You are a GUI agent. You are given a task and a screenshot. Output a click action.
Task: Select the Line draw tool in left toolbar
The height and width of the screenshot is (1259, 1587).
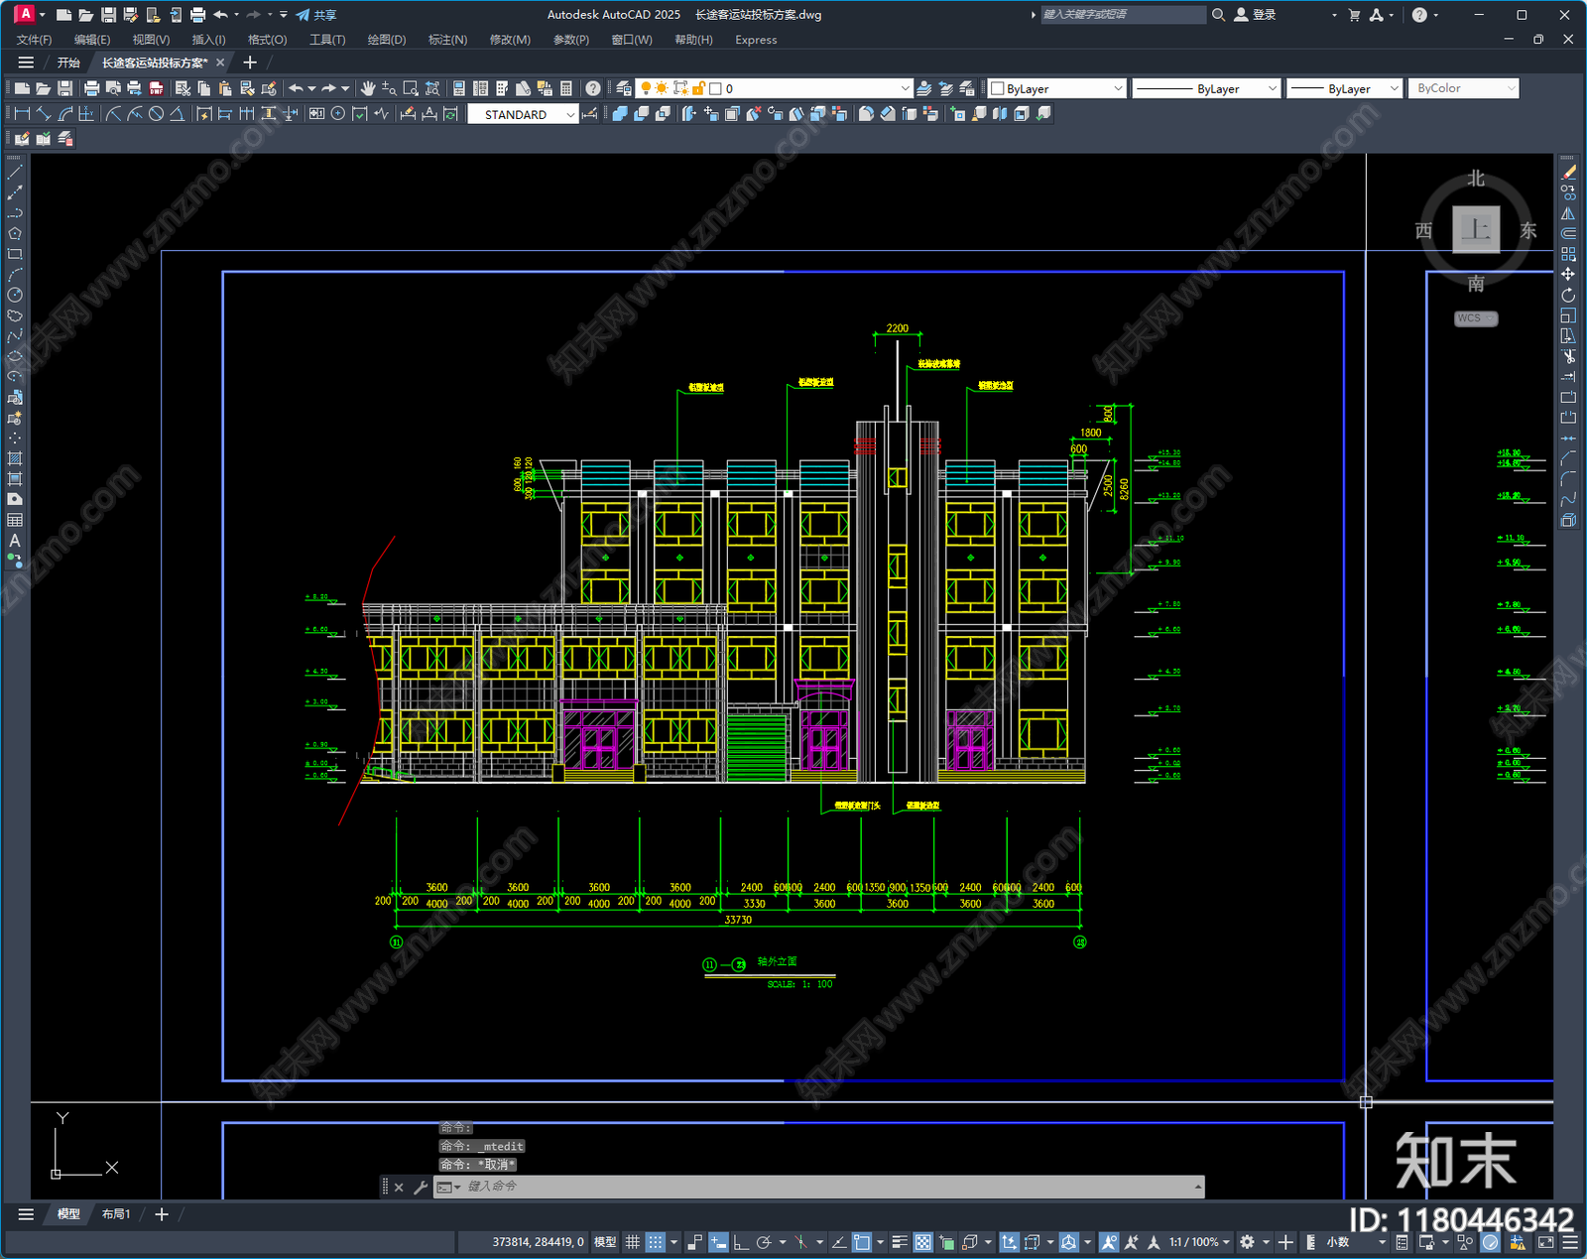tap(15, 173)
